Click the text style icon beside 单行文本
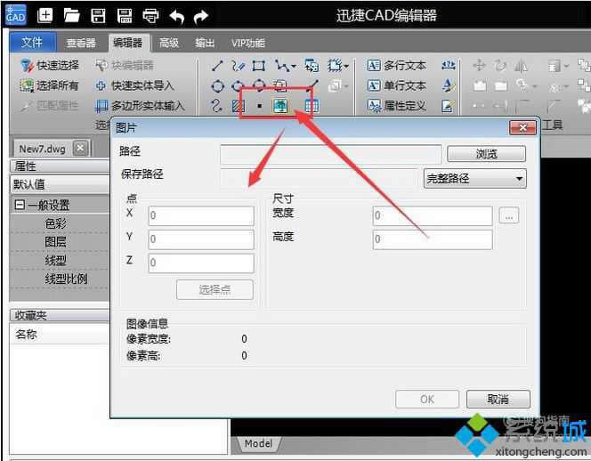This screenshot has height=461, width=591. [449, 85]
